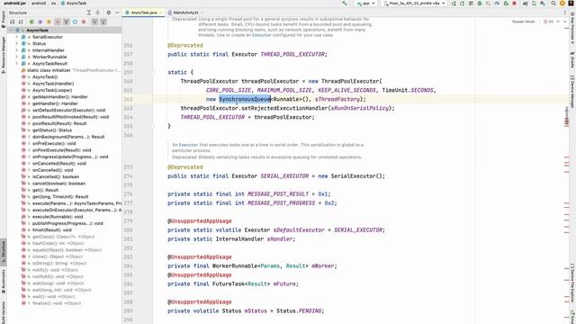Select getMainHandler(): Handler method
Viewport: 576px width, 324px height.
60,96
